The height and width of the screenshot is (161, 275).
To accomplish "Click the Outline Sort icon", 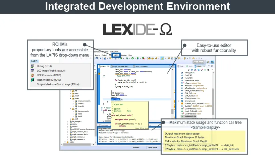I will click(x=195, y=70).
